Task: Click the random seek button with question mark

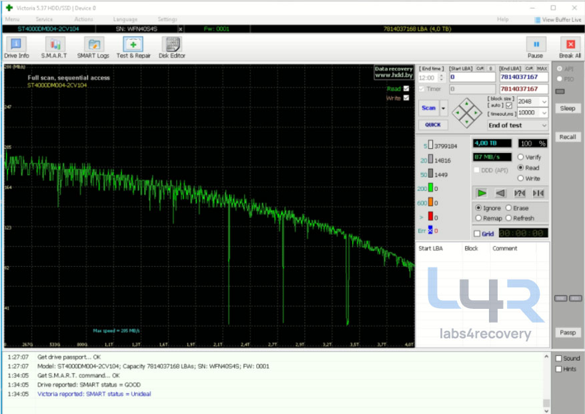Action: click(520, 193)
